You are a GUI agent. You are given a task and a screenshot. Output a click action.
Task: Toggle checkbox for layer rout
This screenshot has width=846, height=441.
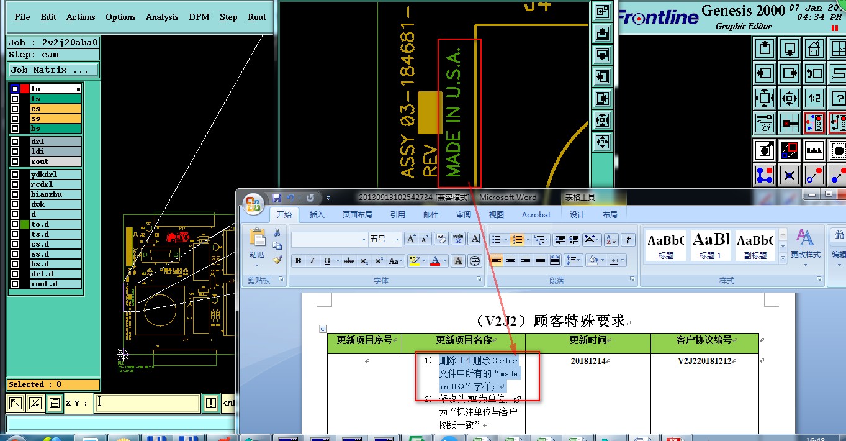coord(14,161)
